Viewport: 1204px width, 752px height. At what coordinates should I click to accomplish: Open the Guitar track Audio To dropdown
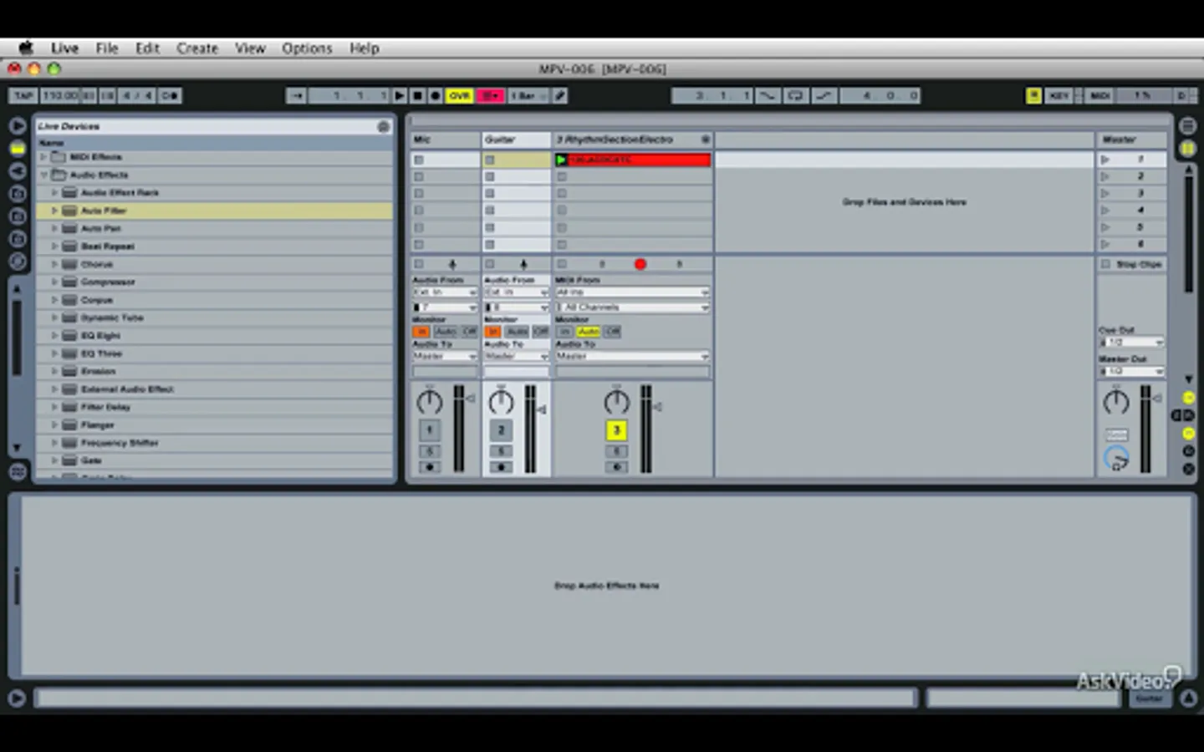tap(516, 356)
